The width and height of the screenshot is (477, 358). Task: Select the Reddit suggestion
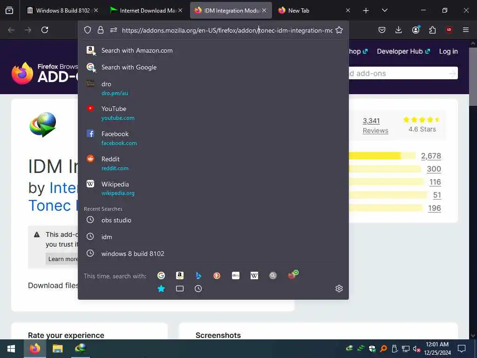tap(213, 164)
